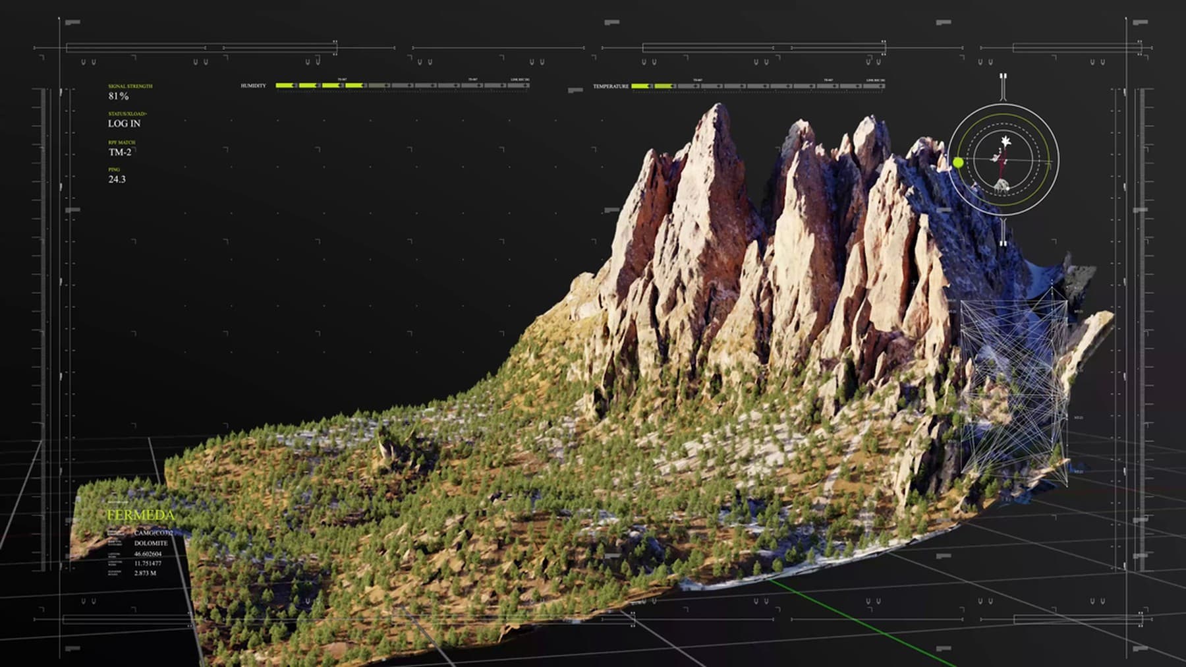Select the wireframe mesh overlay on the mountain
This screenshot has height=667, width=1186.
[x=1013, y=386]
